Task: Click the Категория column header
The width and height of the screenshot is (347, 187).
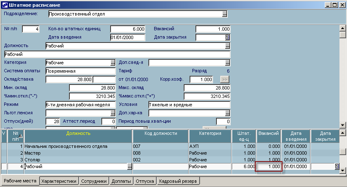Action: [210, 136]
